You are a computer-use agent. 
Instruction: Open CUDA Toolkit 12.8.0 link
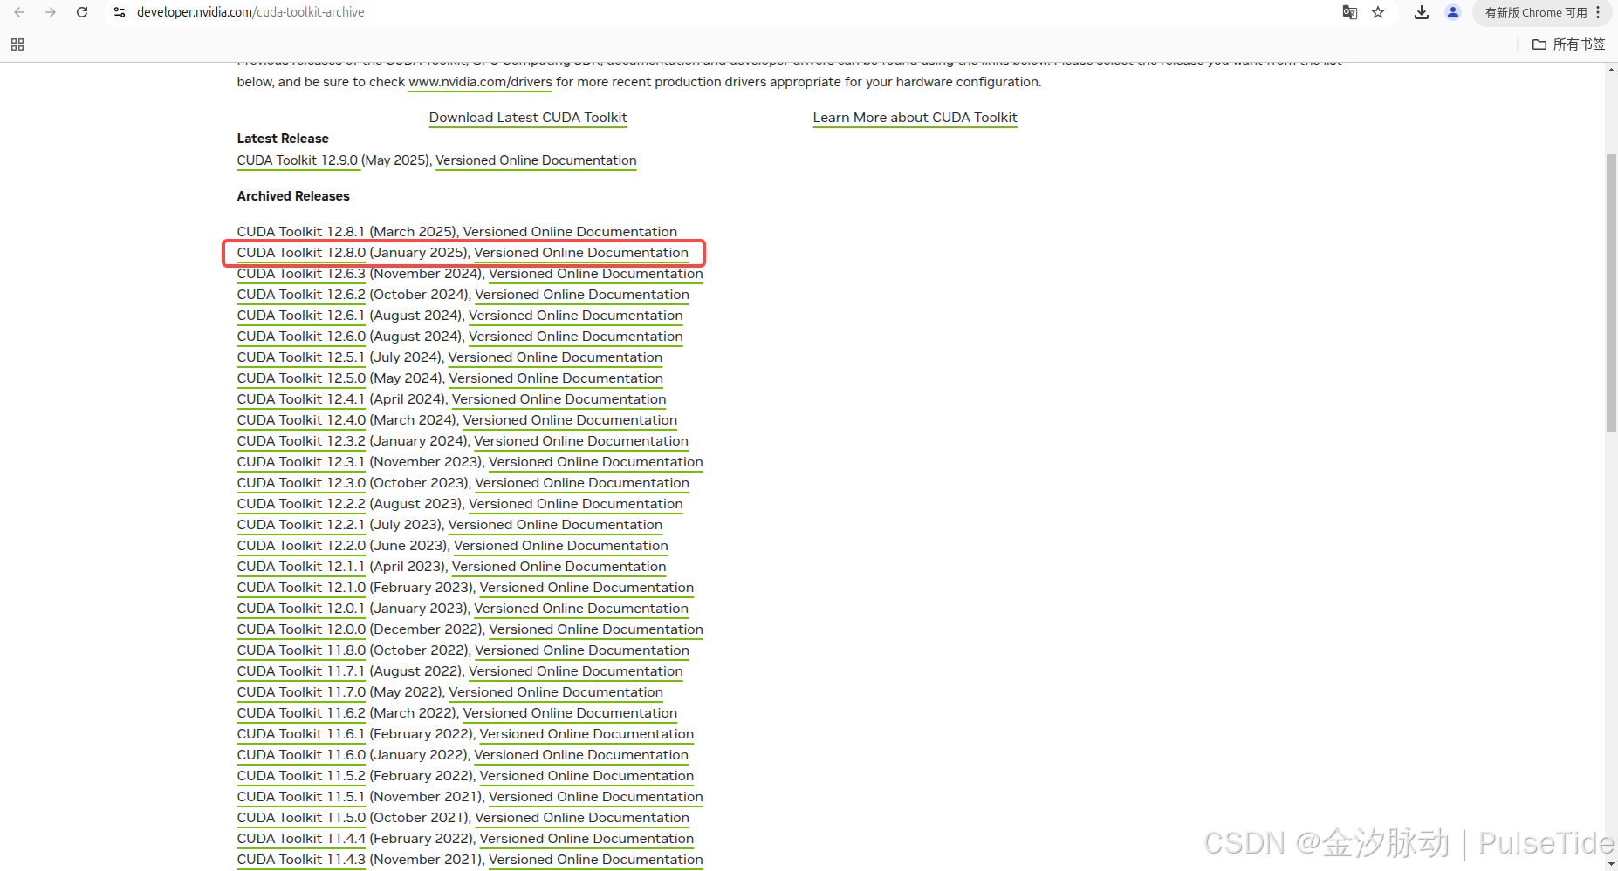[301, 253]
